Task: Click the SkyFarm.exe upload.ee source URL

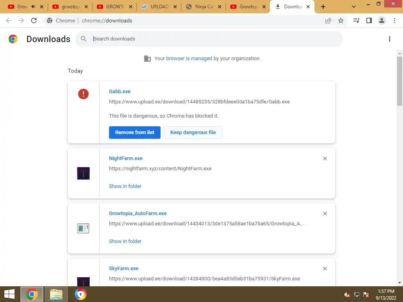Action: [204, 279]
